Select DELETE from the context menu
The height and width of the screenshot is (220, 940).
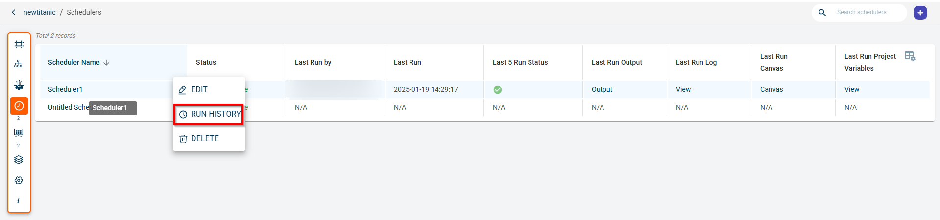205,139
